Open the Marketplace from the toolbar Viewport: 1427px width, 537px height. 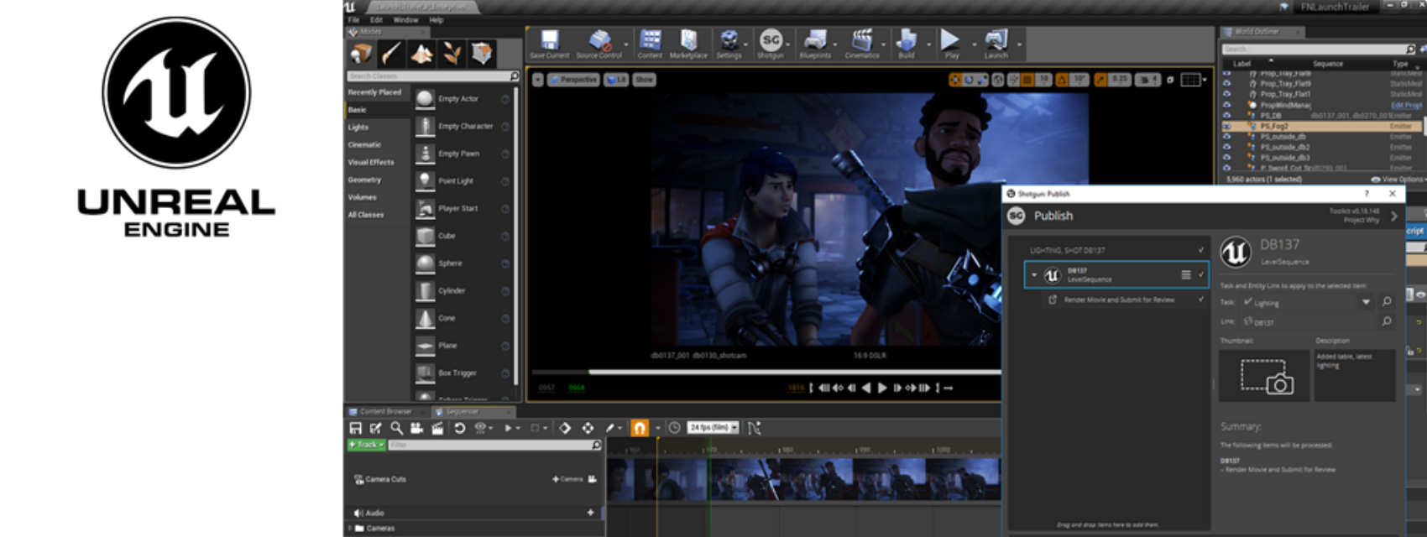[688, 41]
